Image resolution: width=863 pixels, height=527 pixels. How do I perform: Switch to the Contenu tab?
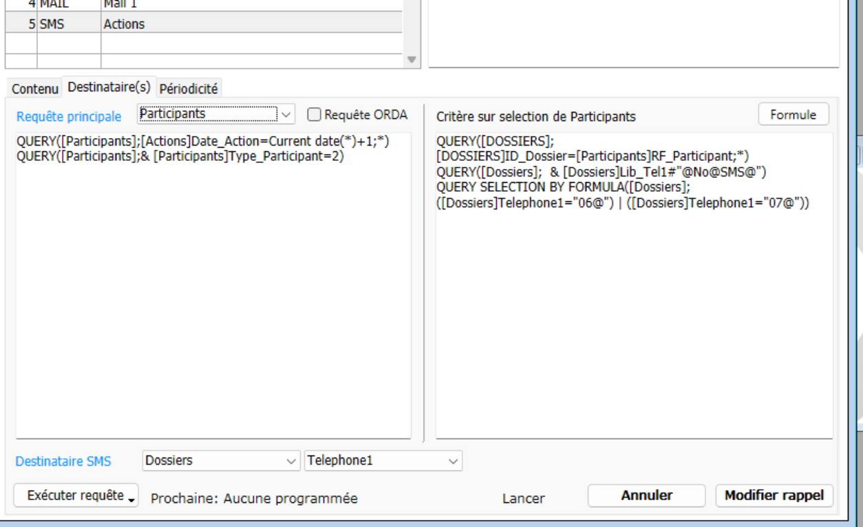coord(35,89)
